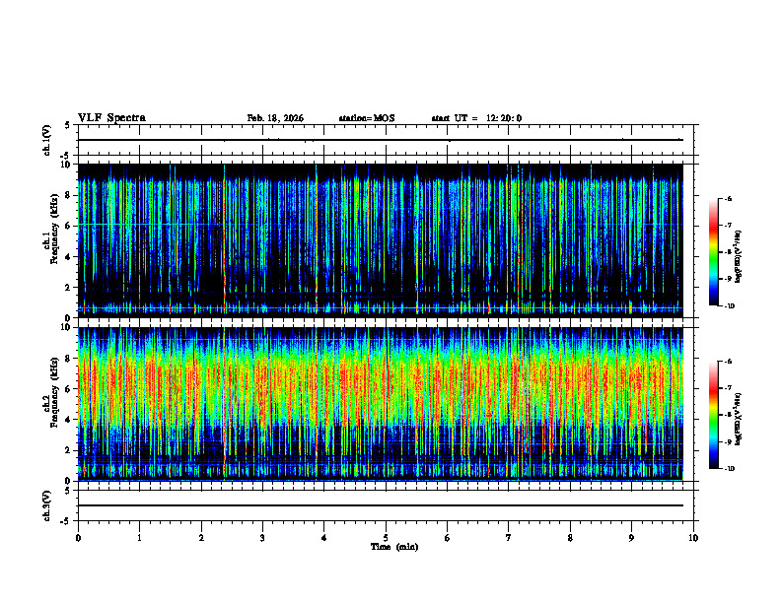This screenshot has width=781, height=603.
Task: Click the "station=MOS" header label
Action: (x=367, y=118)
